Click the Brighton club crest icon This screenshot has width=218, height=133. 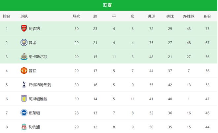click(x=24, y=113)
